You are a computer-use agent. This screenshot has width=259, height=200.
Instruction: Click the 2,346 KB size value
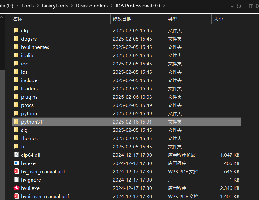[230, 188]
